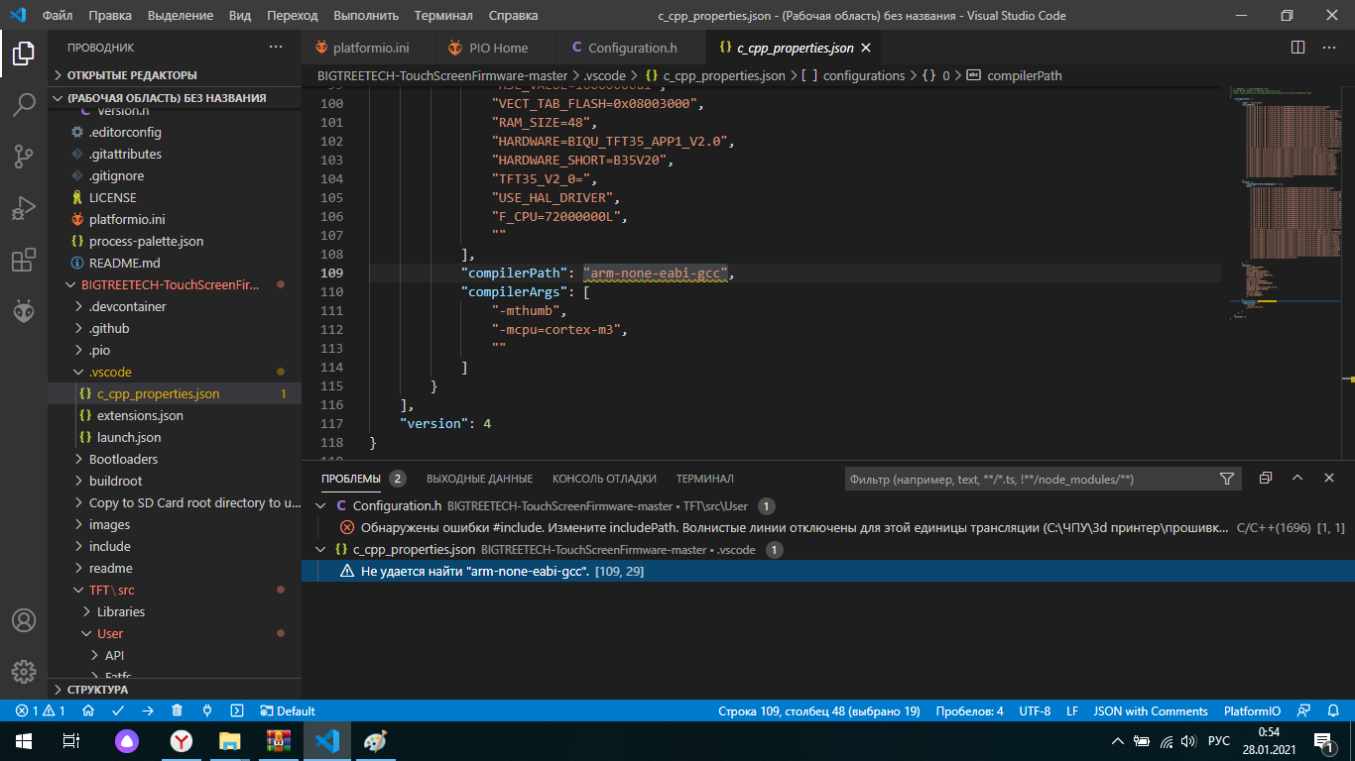
Task: Open the Extensions view
Action: point(24,260)
